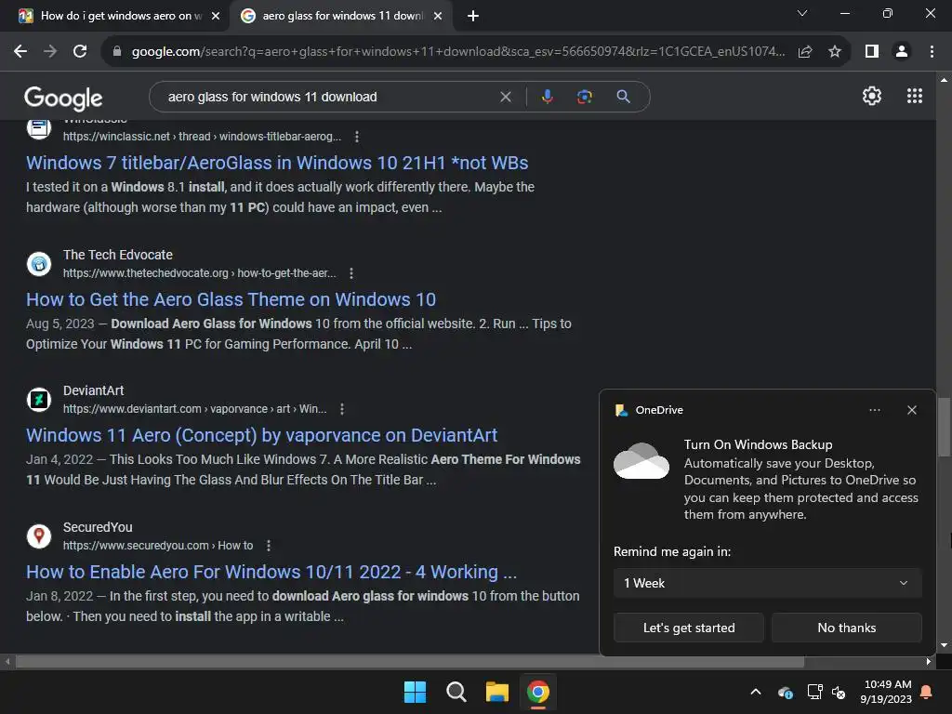Close the 'How do i get windows aero' tab
Viewport: 952px width, 714px height.
[216, 16]
